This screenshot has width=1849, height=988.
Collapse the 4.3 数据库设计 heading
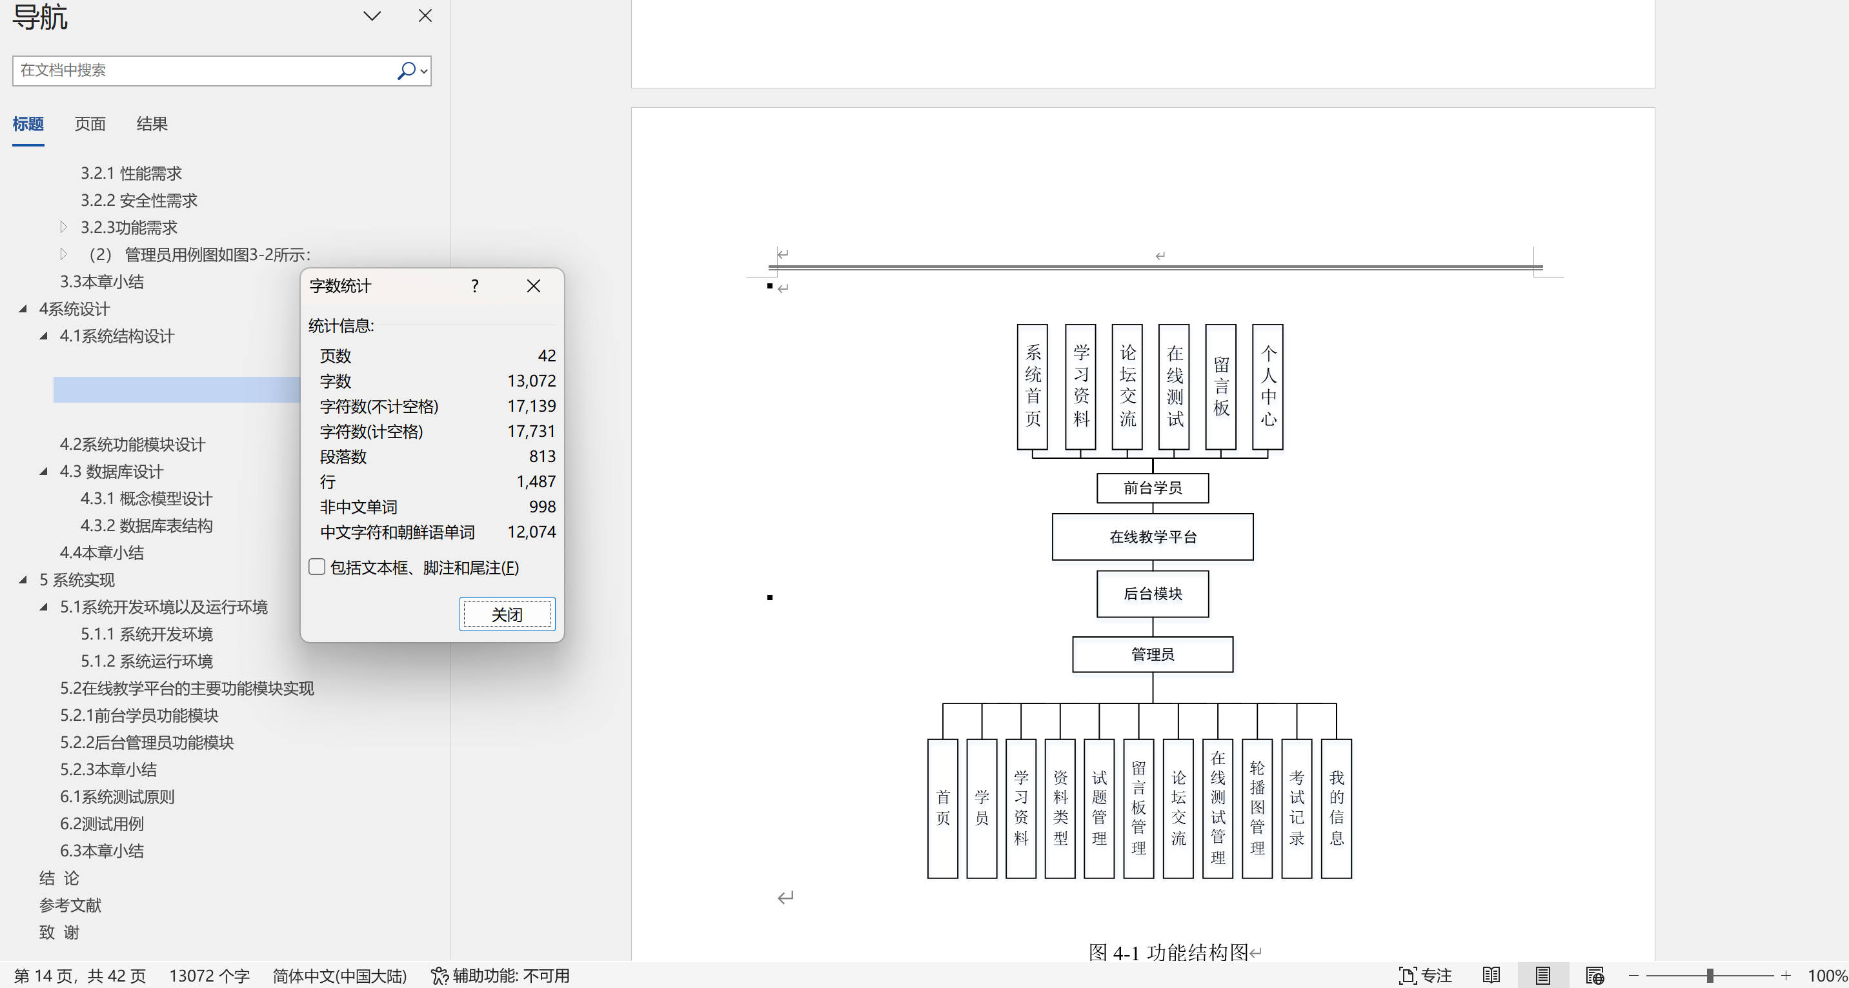pyautogui.click(x=43, y=471)
